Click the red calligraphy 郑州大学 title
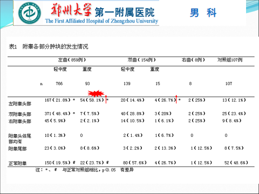 tap(71, 10)
